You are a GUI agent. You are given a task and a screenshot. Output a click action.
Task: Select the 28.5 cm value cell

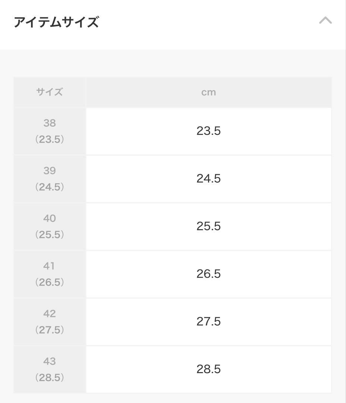point(209,369)
